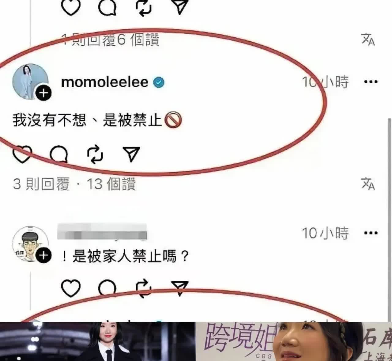Open momoleelee profile via username
392x361 pixels.
[105, 82]
